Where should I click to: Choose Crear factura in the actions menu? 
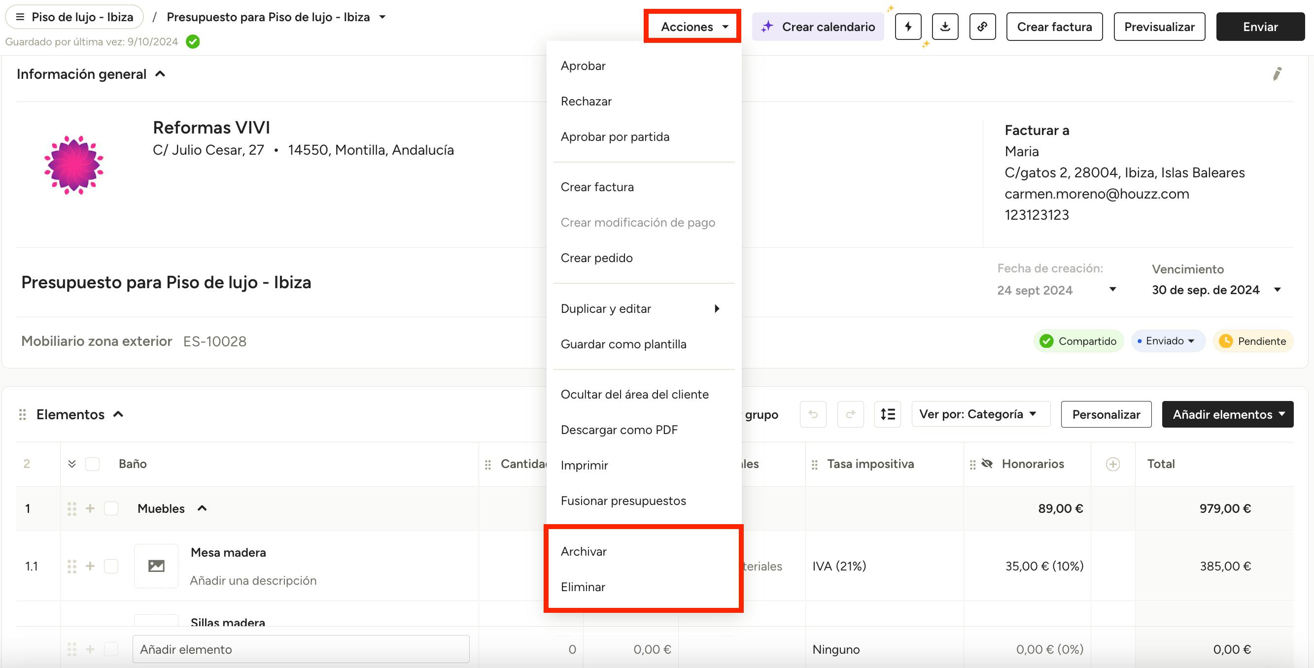644,187
